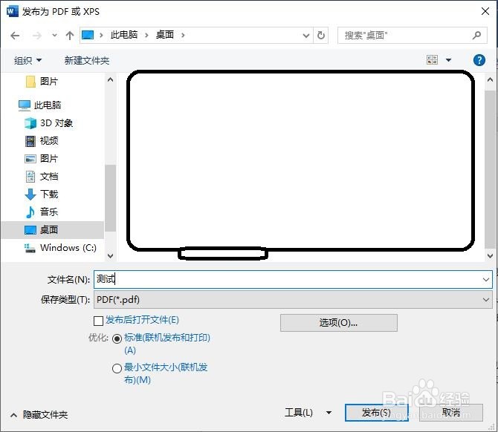Click 此电脑 in address breadcrumb
The width and height of the screenshot is (498, 432).
[x=124, y=35]
